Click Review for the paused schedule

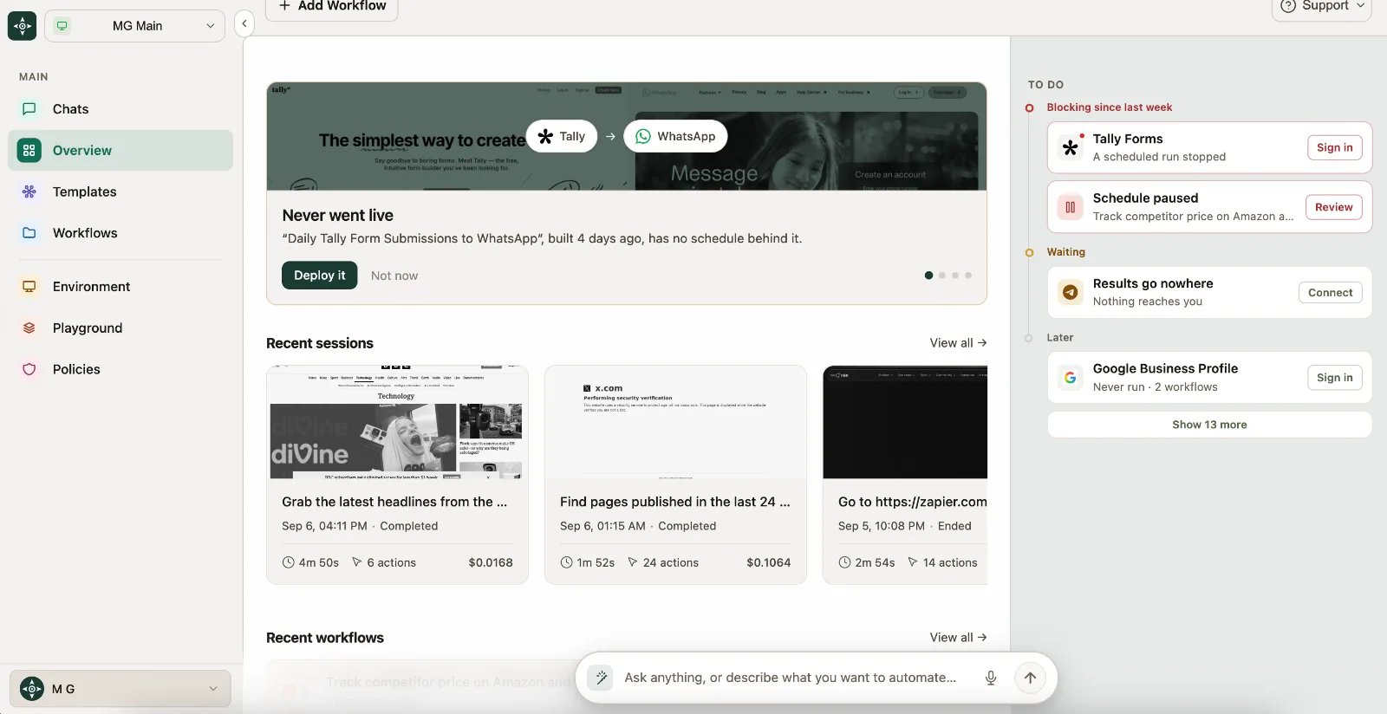click(1334, 207)
